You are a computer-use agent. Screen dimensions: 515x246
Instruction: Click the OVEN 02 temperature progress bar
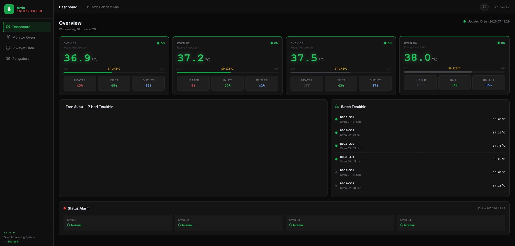(227, 72)
